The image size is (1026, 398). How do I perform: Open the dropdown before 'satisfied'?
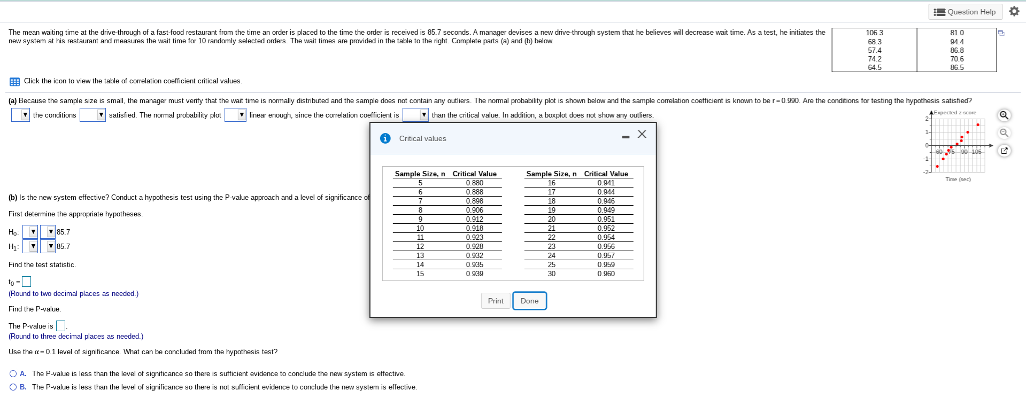93,115
